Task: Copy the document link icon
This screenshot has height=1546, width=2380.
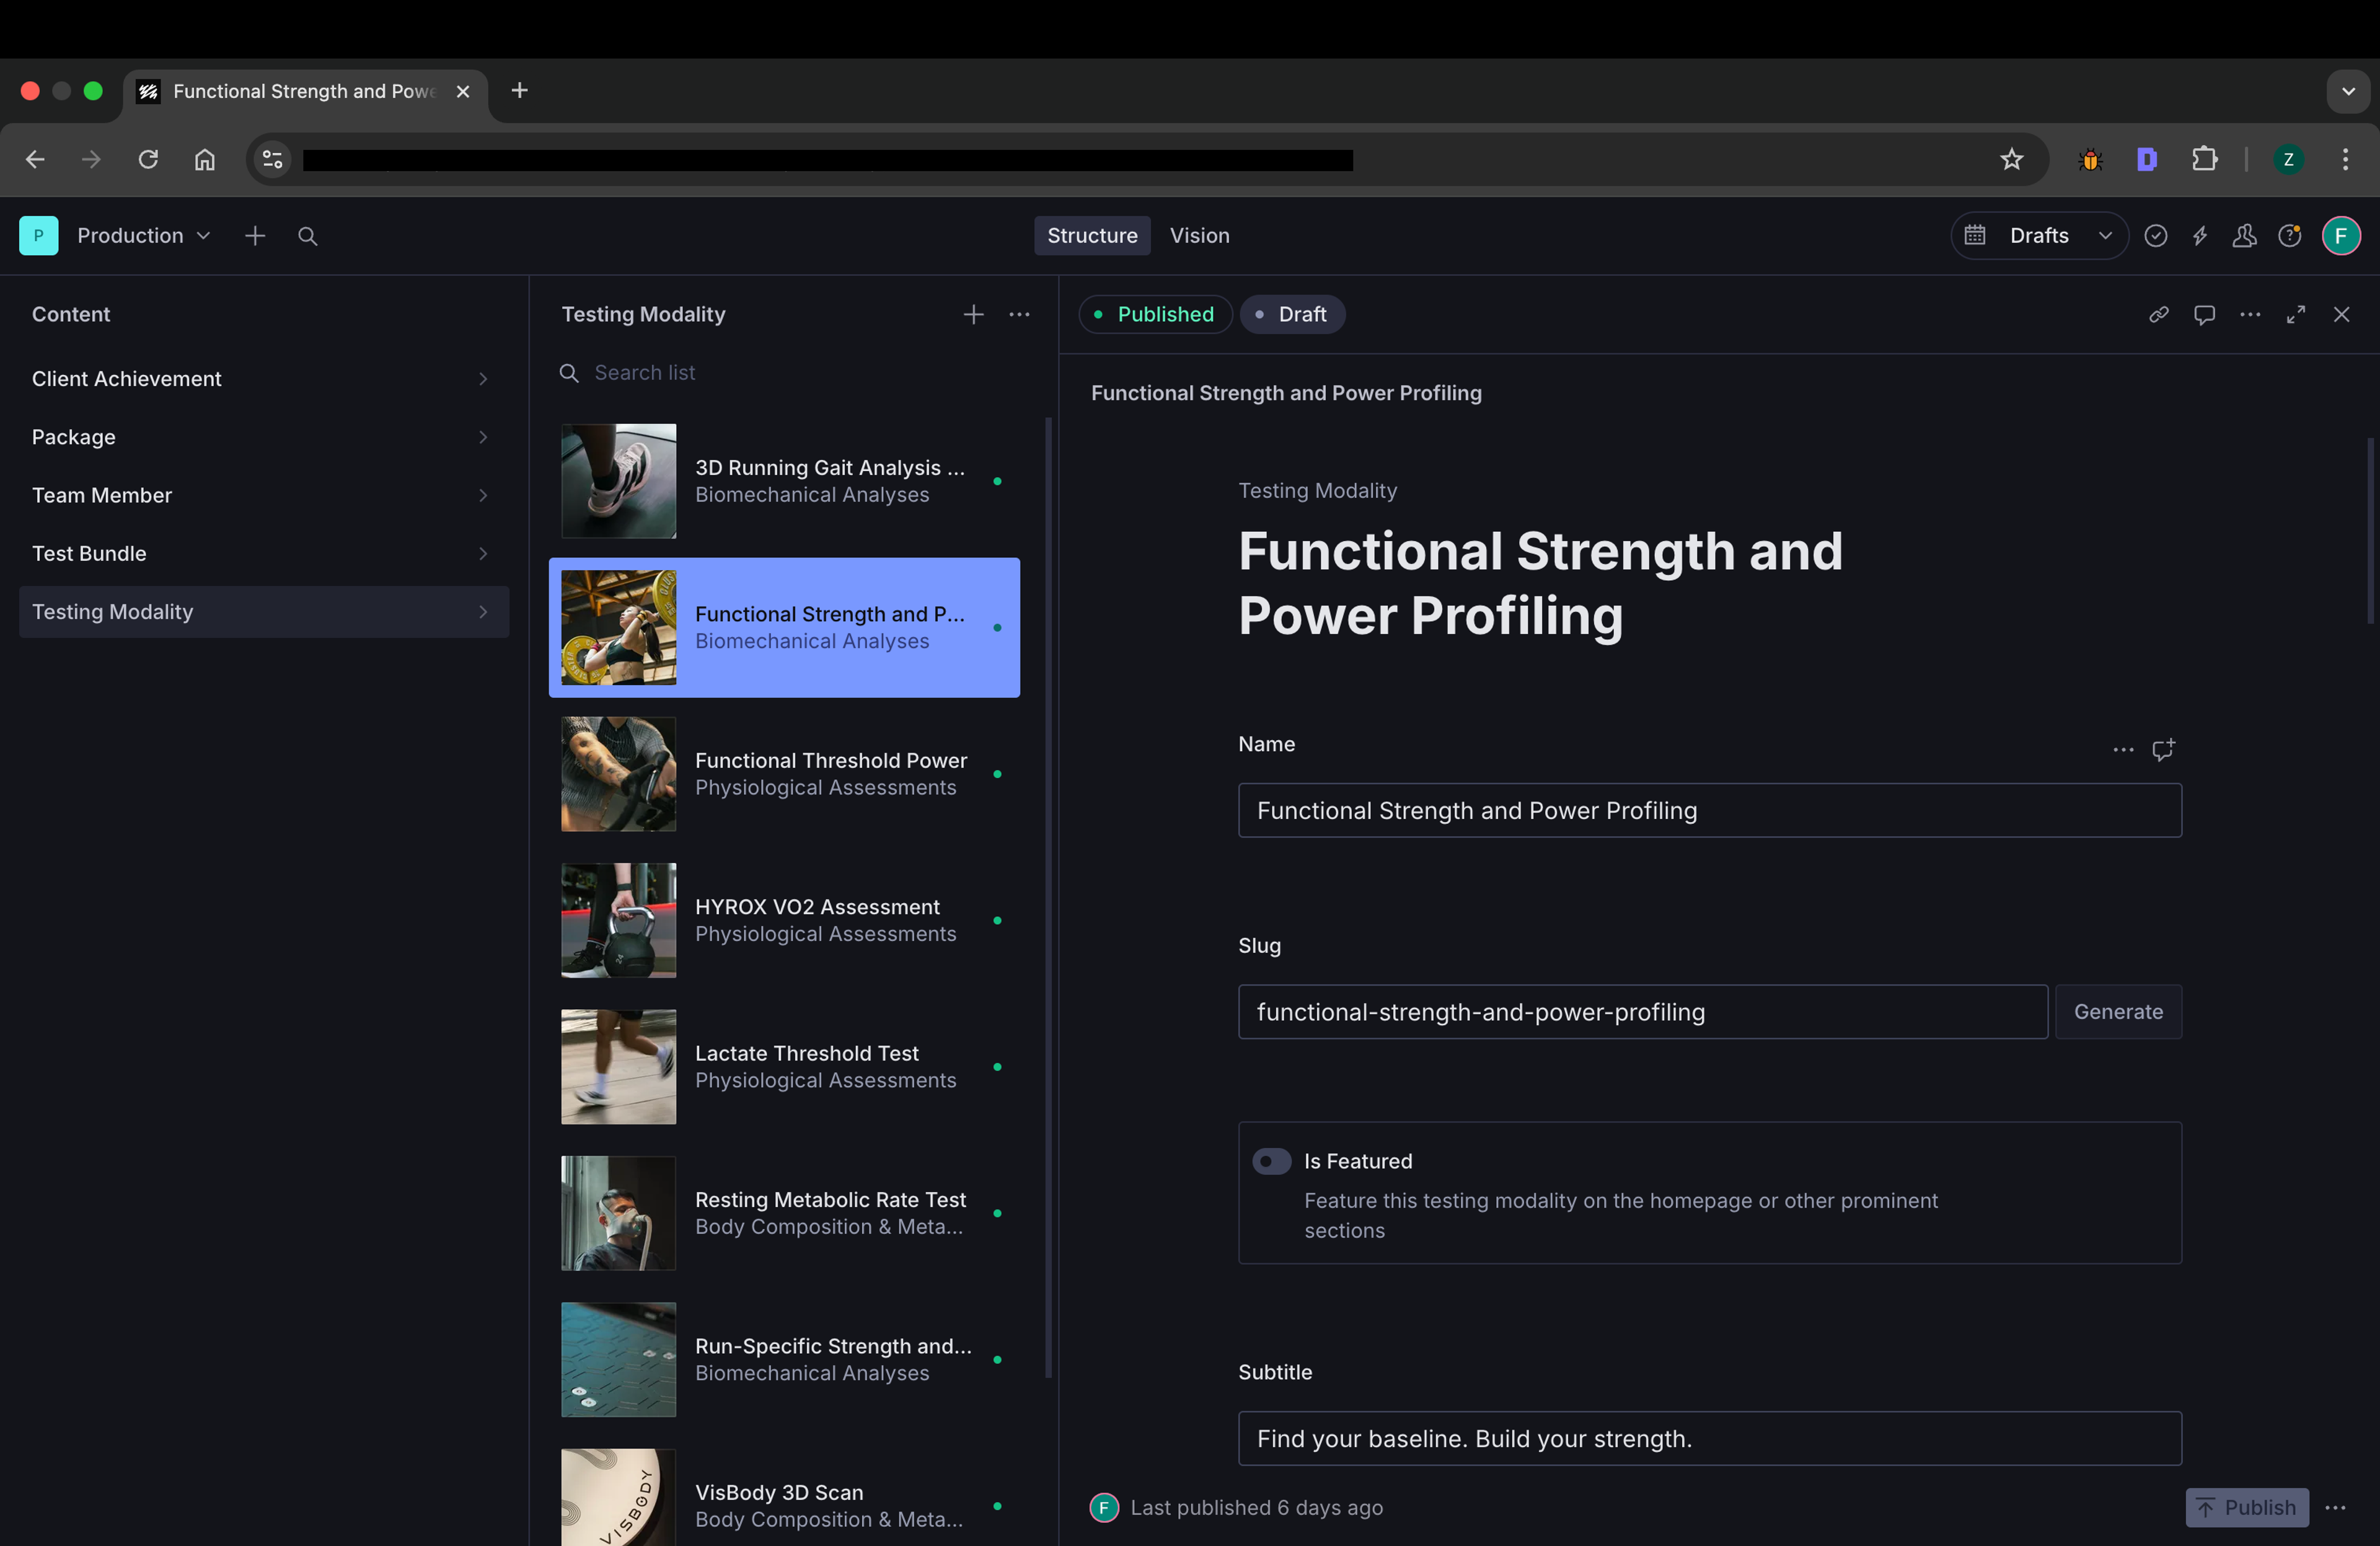Action: tap(2158, 315)
